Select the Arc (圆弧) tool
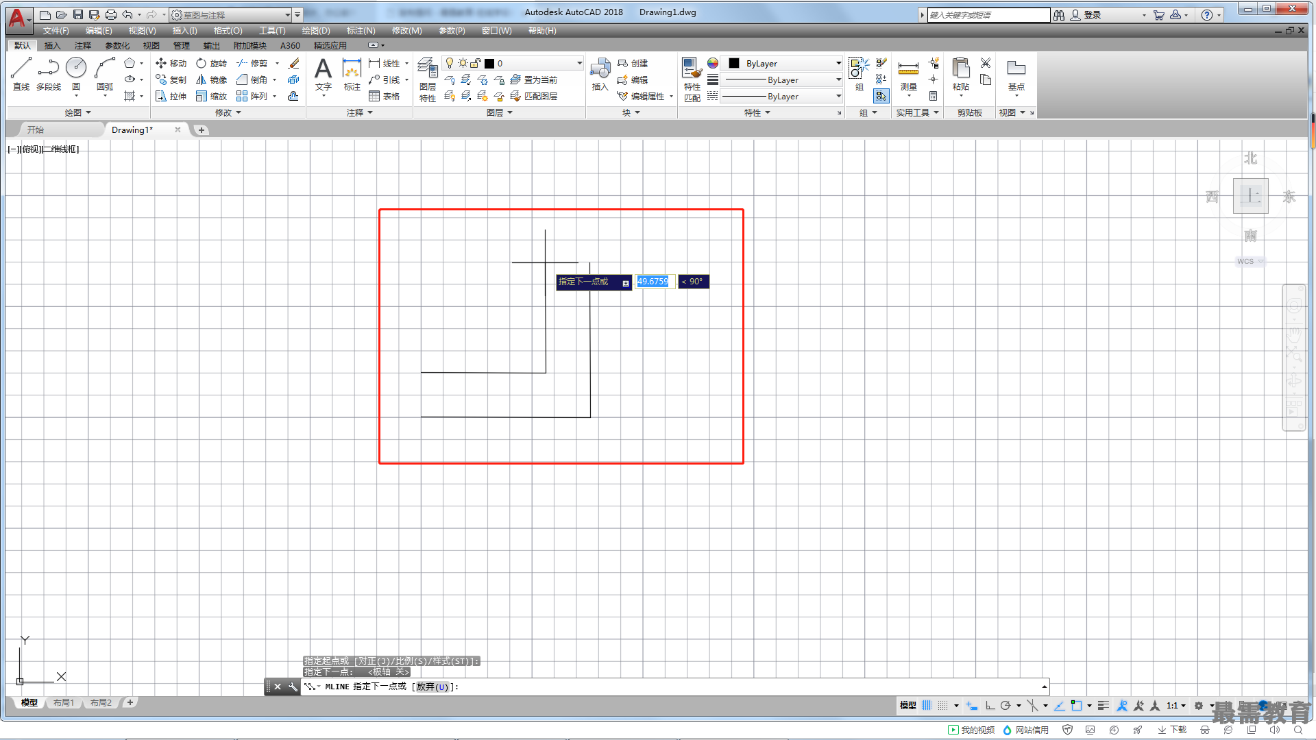This screenshot has width=1316, height=740. (105, 74)
